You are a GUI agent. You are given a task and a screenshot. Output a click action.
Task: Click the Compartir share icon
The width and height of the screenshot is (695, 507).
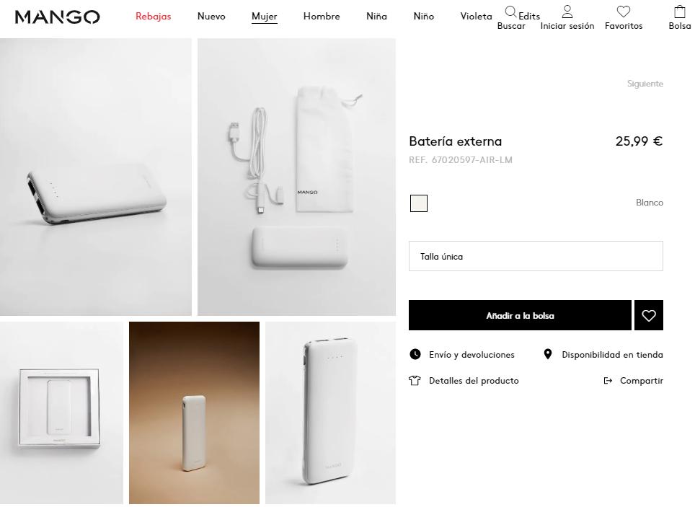click(x=608, y=381)
